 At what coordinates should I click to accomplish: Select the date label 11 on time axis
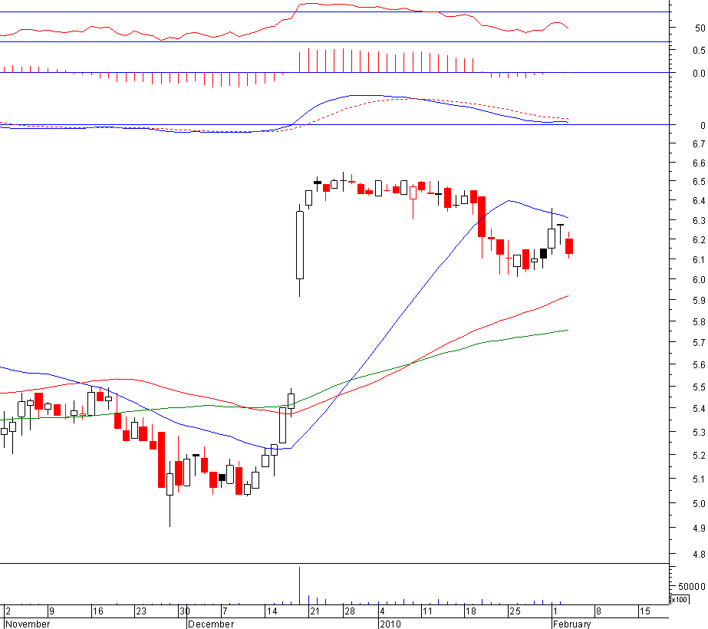coord(427,611)
